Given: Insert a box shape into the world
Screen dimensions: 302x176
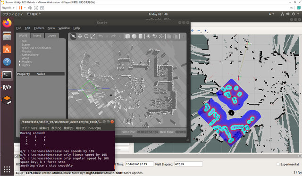Looking at the screenshot, I should click(127, 36).
